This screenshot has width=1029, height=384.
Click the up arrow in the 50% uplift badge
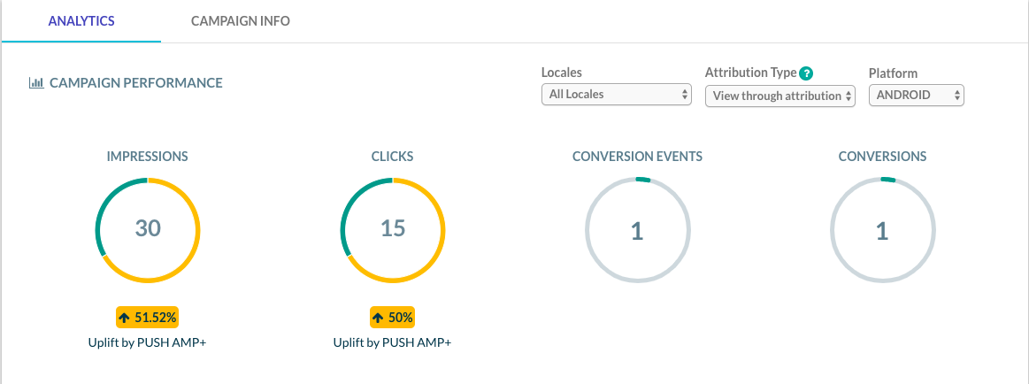coord(378,319)
